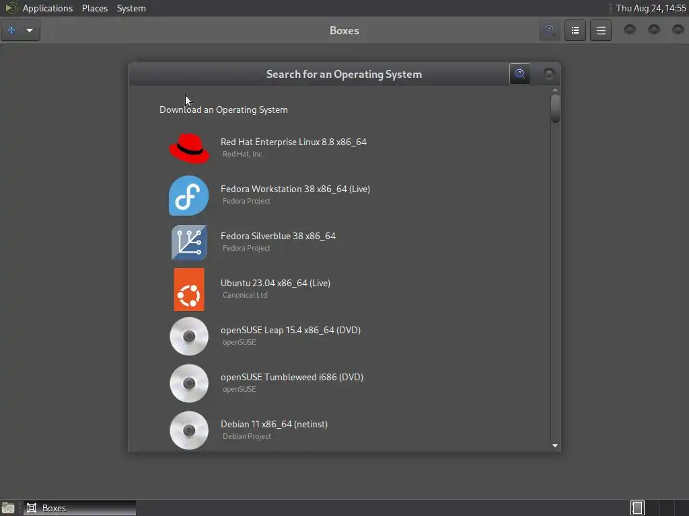Click the Red Hat, Inc vendor label

(242, 154)
